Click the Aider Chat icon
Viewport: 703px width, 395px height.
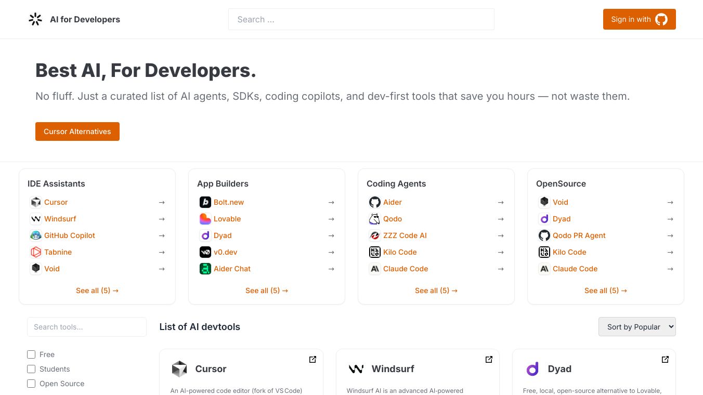pos(205,269)
